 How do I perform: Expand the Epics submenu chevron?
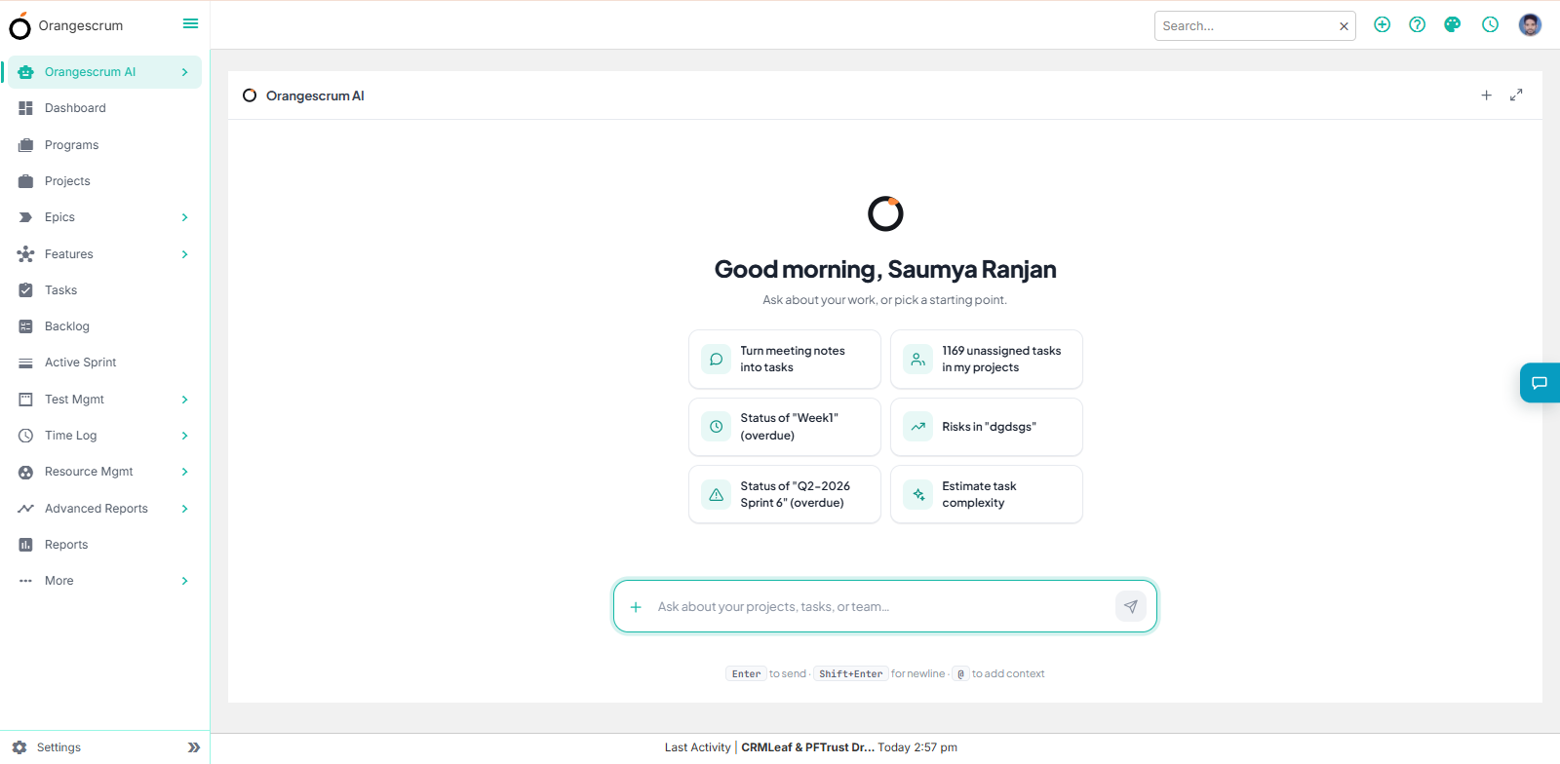click(x=184, y=217)
